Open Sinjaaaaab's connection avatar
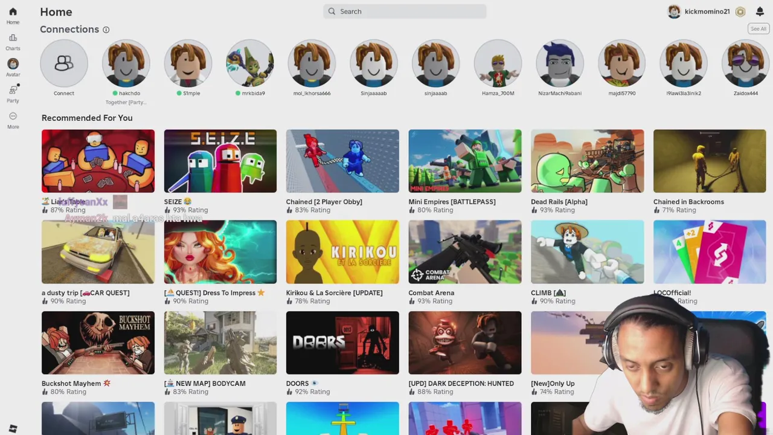 point(374,63)
